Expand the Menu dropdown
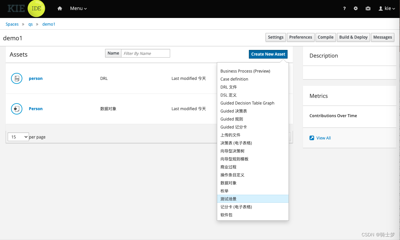The width and height of the screenshot is (400, 240). pos(78,8)
